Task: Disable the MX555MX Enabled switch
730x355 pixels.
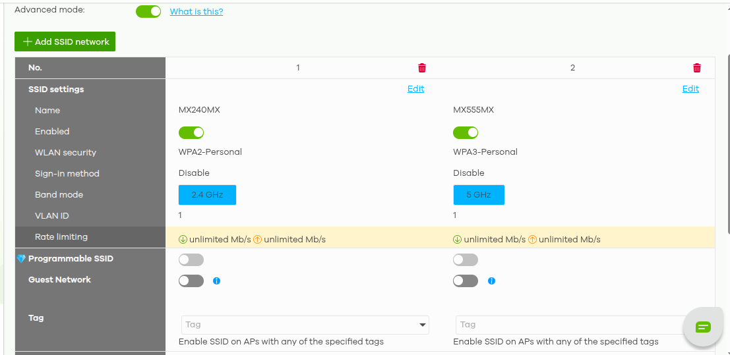Action: tap(466, 133)
